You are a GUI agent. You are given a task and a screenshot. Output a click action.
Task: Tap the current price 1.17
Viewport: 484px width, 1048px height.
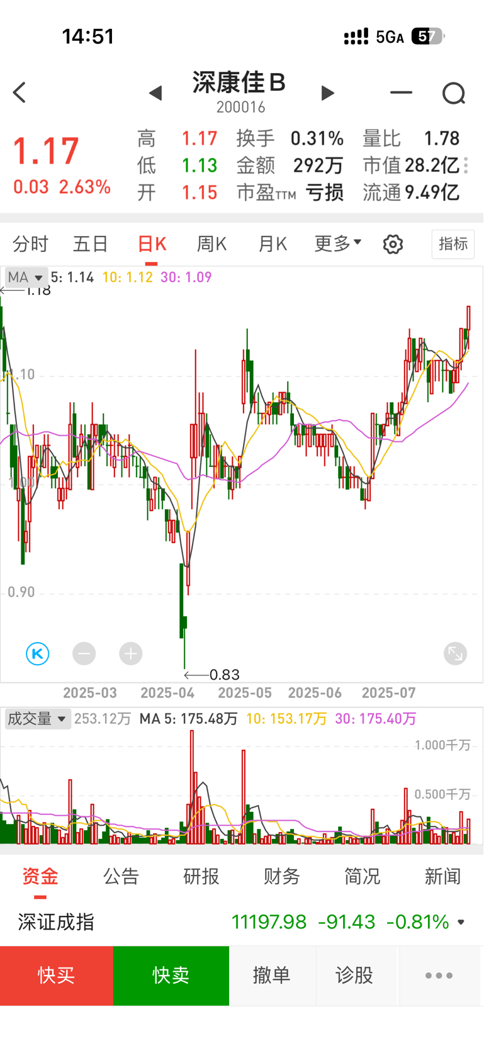(46, 151)
